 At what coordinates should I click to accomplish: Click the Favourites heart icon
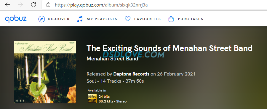[x=127, y=19]
